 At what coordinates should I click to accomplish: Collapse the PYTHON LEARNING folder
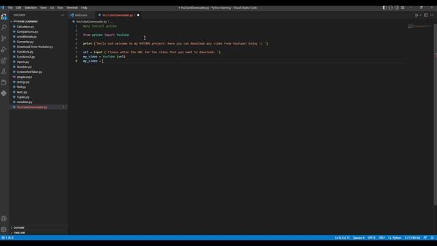tap(25, 21)
